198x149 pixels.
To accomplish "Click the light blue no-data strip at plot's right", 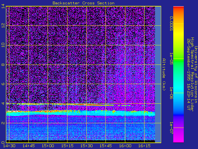I will [x=158, y=74].
